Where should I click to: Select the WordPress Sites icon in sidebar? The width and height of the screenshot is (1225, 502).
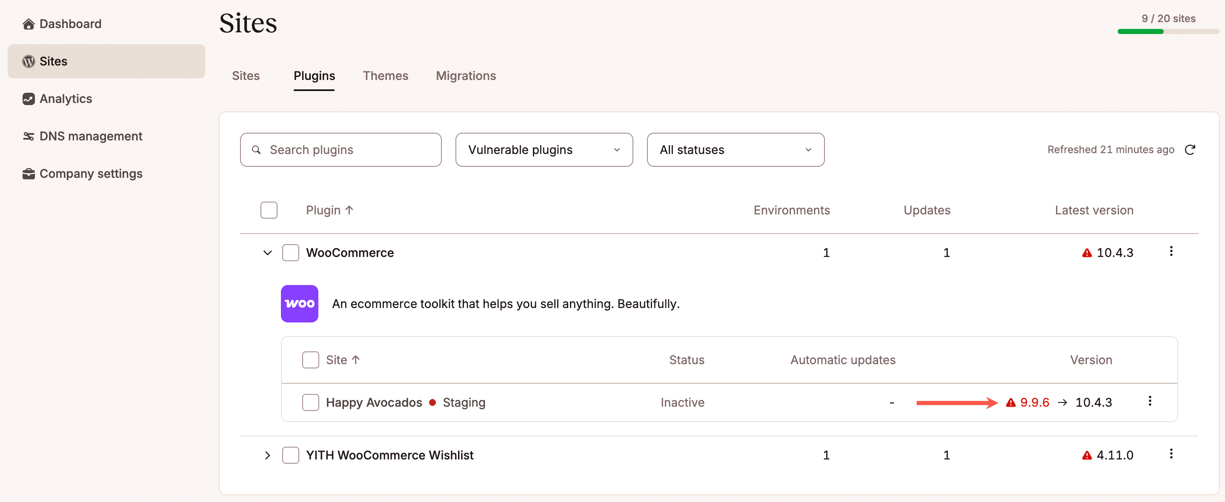click(28, 61)
